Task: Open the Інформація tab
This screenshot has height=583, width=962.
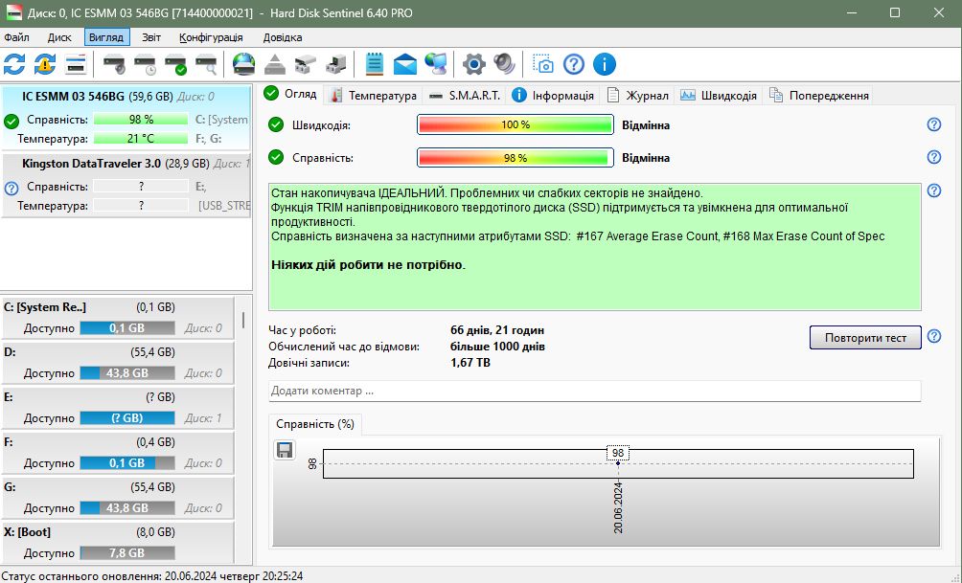Action: tap(554, 96)
